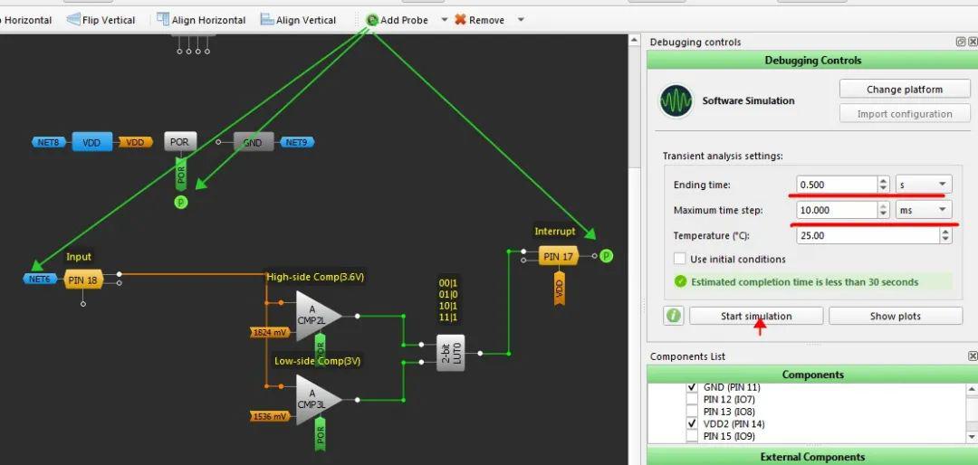This screenshot has width=978, height=465.
Task: Click the Flip Vertical toolbar icon
Action: point(73,20)
